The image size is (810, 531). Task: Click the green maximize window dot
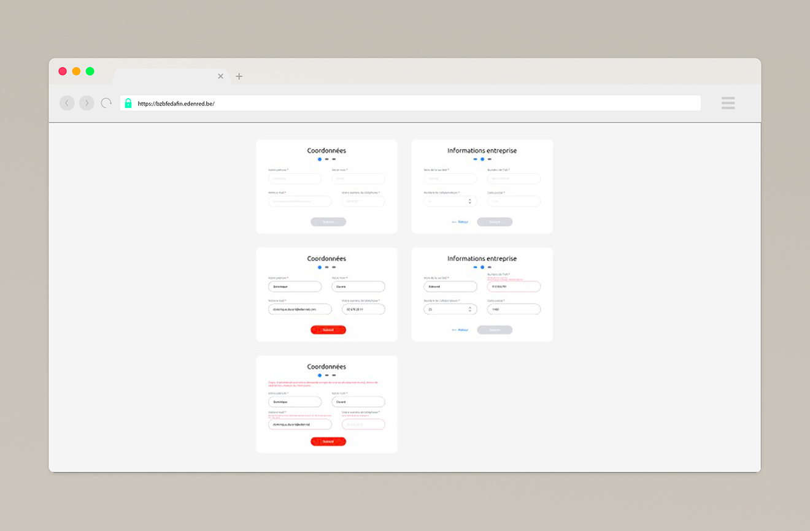[x=90, y=72]
